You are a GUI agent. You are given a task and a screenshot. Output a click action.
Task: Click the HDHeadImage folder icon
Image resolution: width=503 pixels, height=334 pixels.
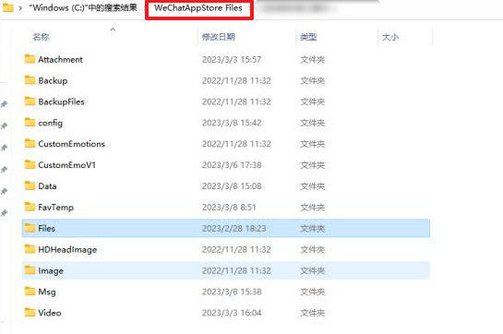point(30,249)
